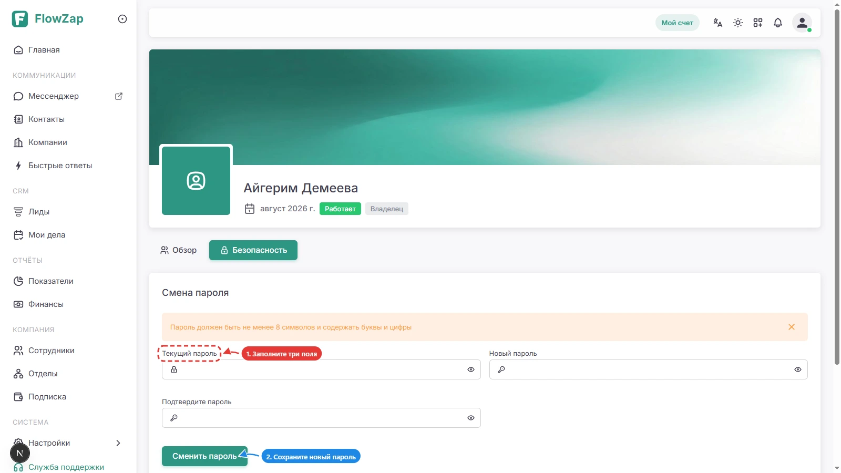Show current password with eye icon

(471, 369)
